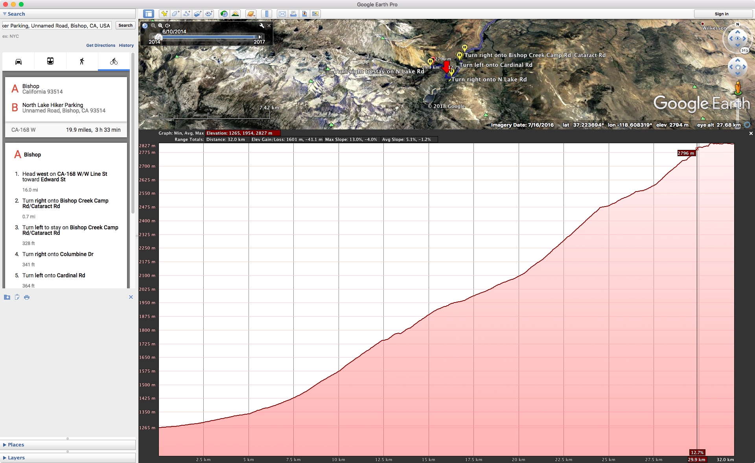Select the Add Polygon tool

175,14
